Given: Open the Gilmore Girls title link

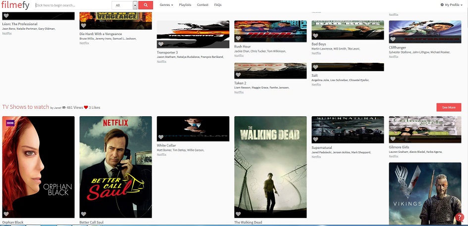Looking at the screenshot, I should [399, 147].
